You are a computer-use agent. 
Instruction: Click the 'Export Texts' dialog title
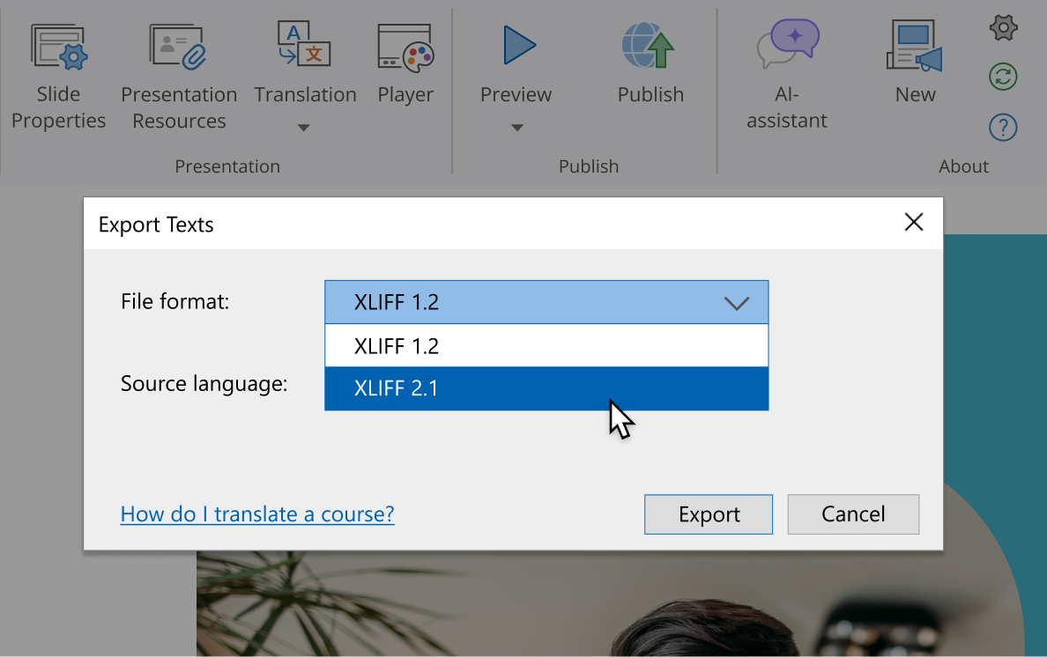point(156,225)
